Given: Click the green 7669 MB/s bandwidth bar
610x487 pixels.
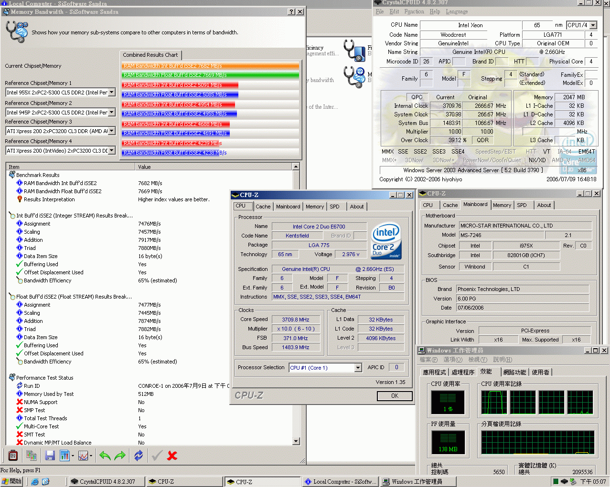Looking at the screenshot, I should [x=210, y=75].
